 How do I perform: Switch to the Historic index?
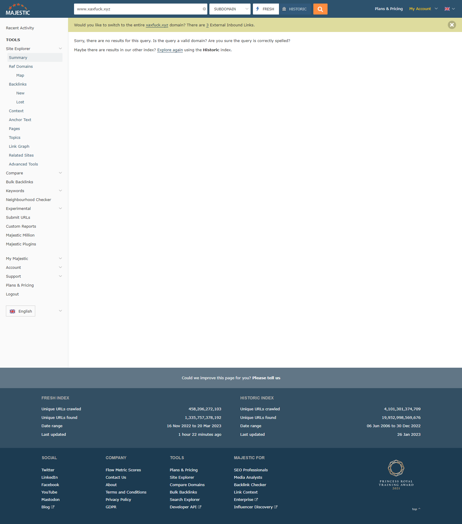click(x=295, y=9)
